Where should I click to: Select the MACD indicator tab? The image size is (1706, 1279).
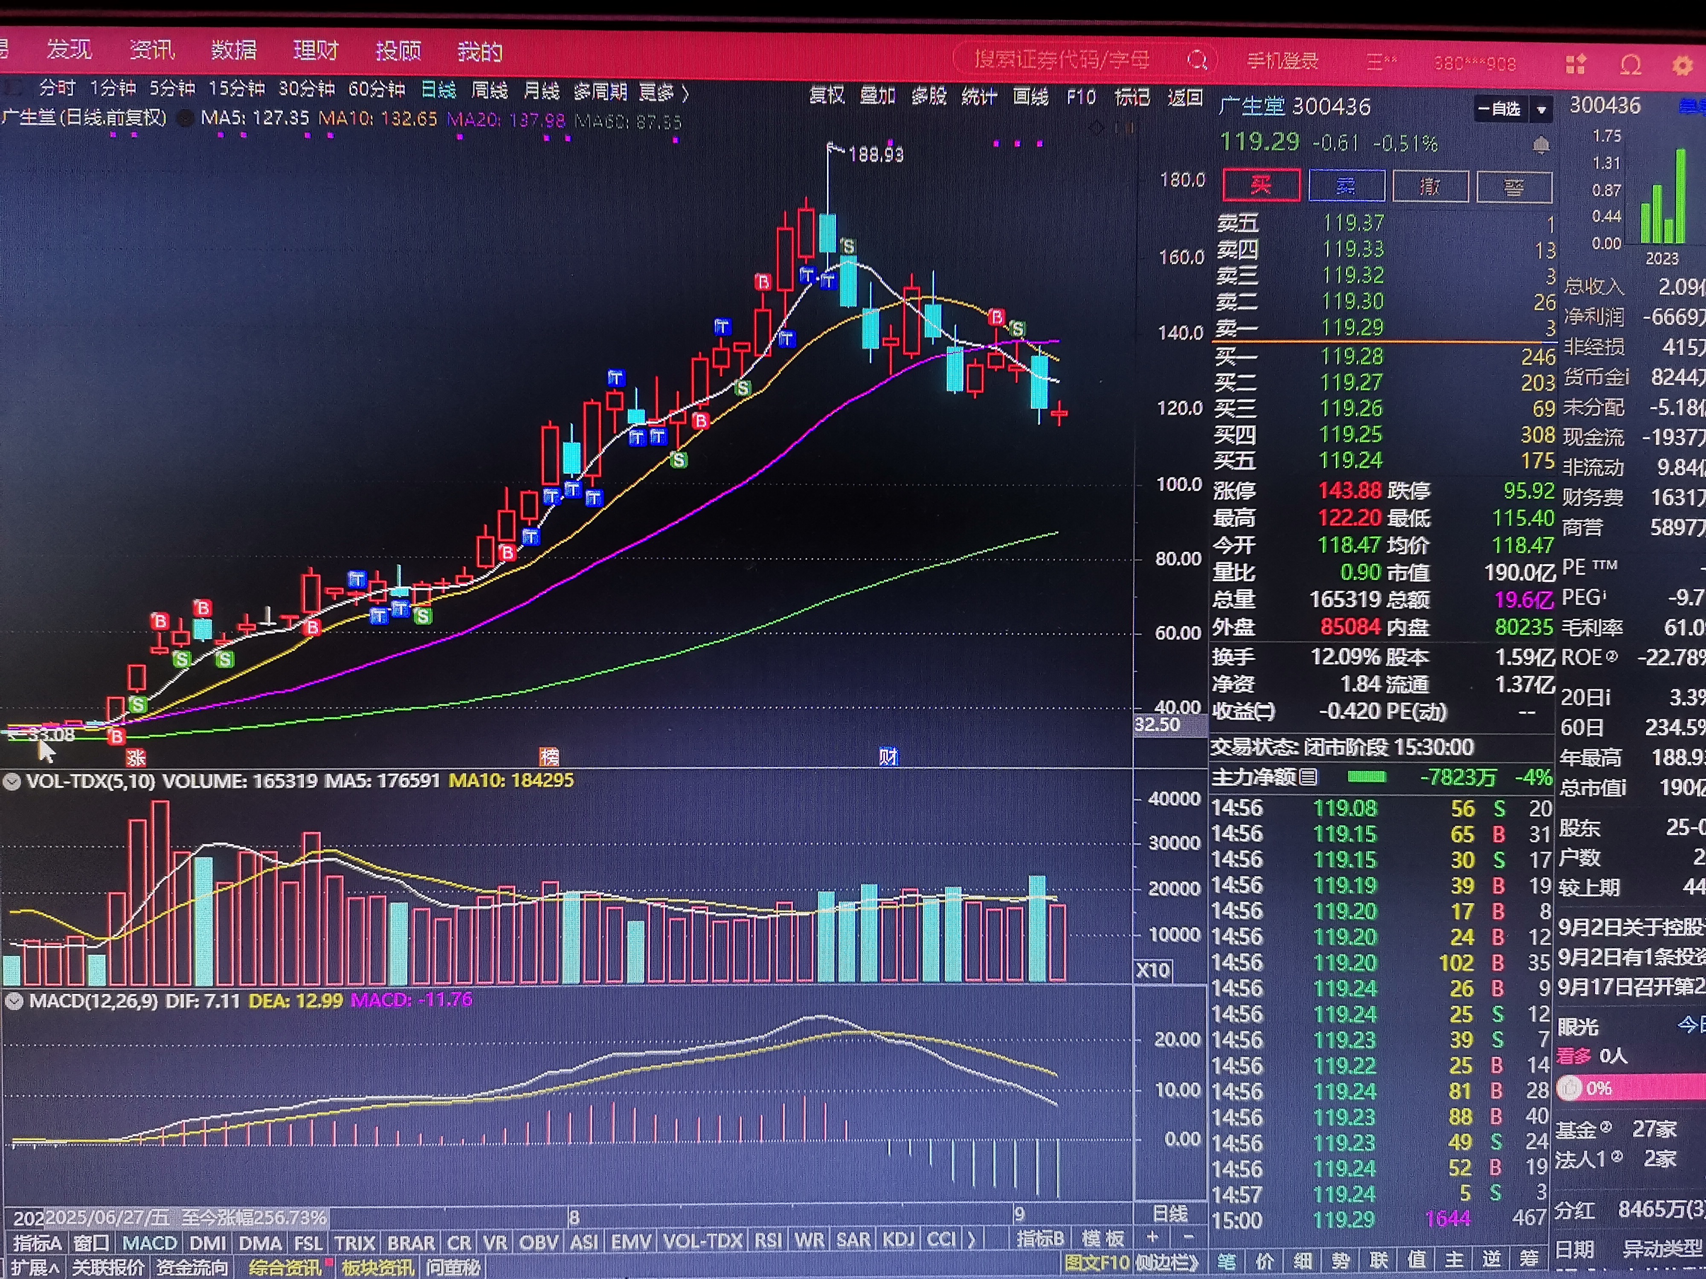point(150,1243)
